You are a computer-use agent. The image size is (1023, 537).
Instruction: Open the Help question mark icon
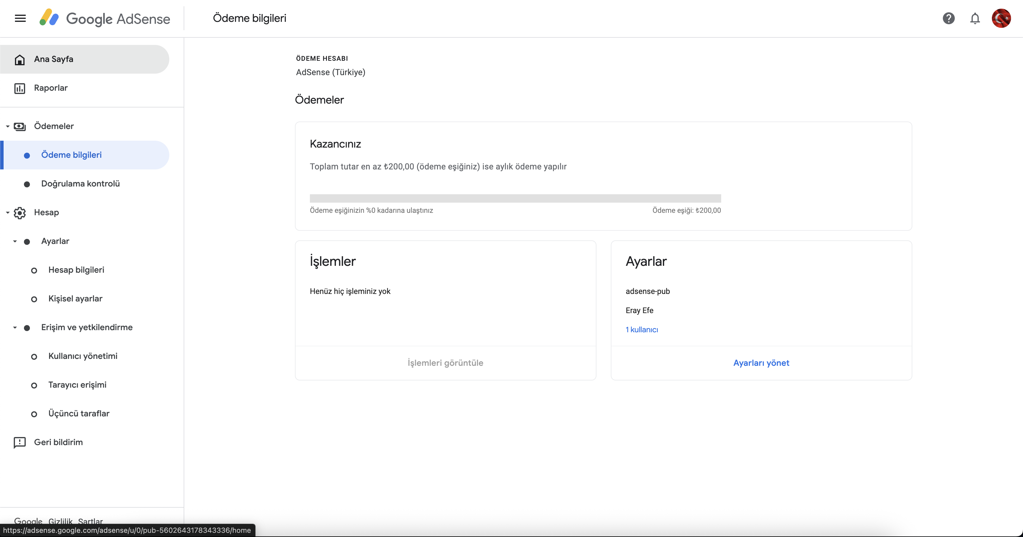948,18
